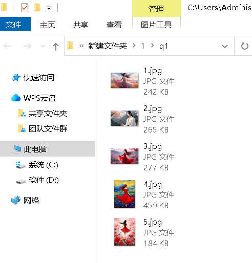Open the recent locations dropdown chevron

[x=43, y=46]
